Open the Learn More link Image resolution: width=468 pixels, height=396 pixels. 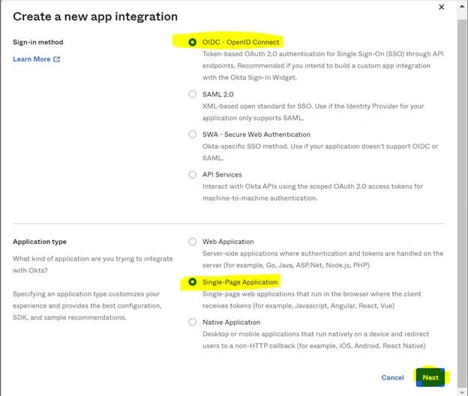coord(31,59)
